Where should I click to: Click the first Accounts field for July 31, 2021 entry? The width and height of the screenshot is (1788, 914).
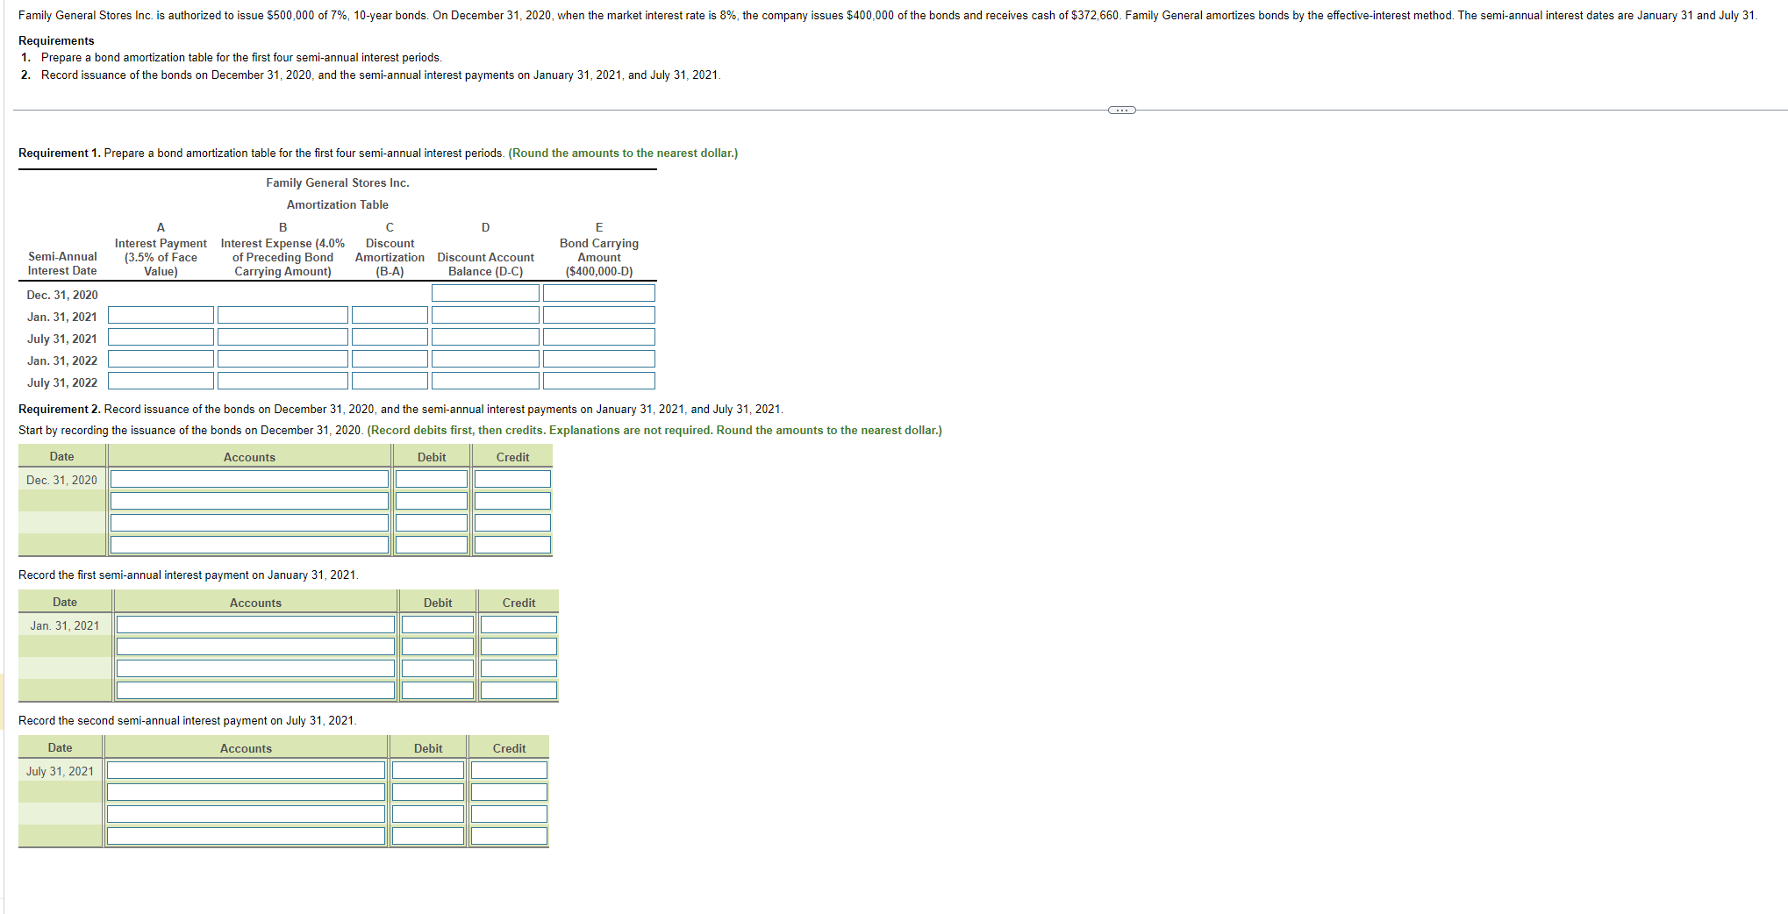(246, 769)
